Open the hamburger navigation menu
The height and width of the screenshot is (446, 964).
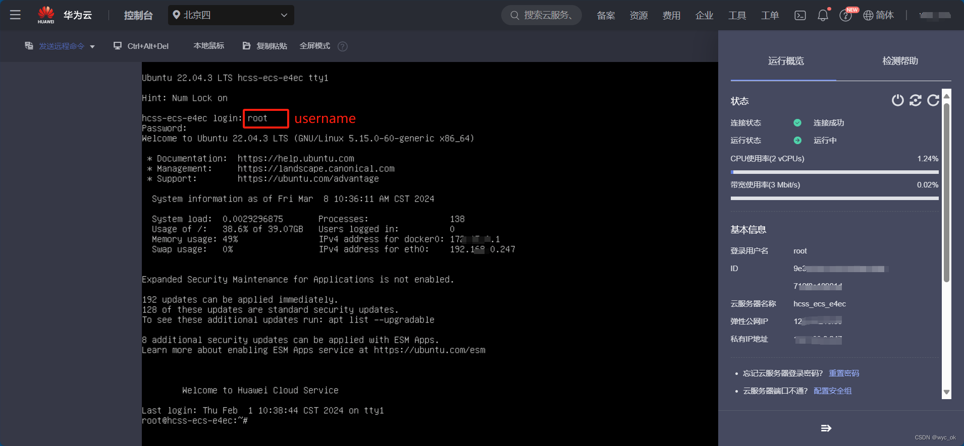pos(15,15)
